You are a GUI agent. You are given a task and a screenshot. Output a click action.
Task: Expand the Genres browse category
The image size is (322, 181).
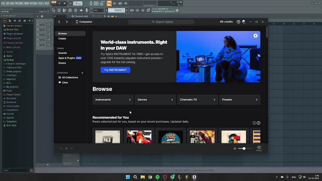pos(155,100)
